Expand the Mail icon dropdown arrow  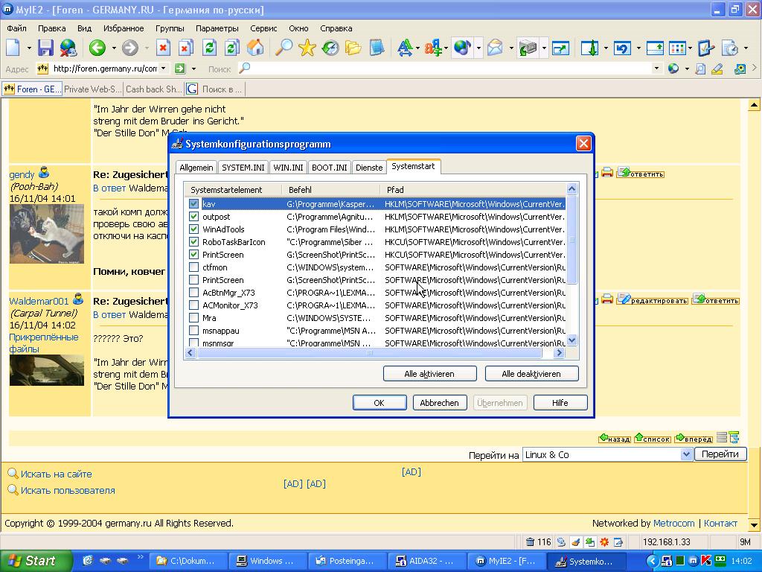pyautogui.click(x=511, y=48)
